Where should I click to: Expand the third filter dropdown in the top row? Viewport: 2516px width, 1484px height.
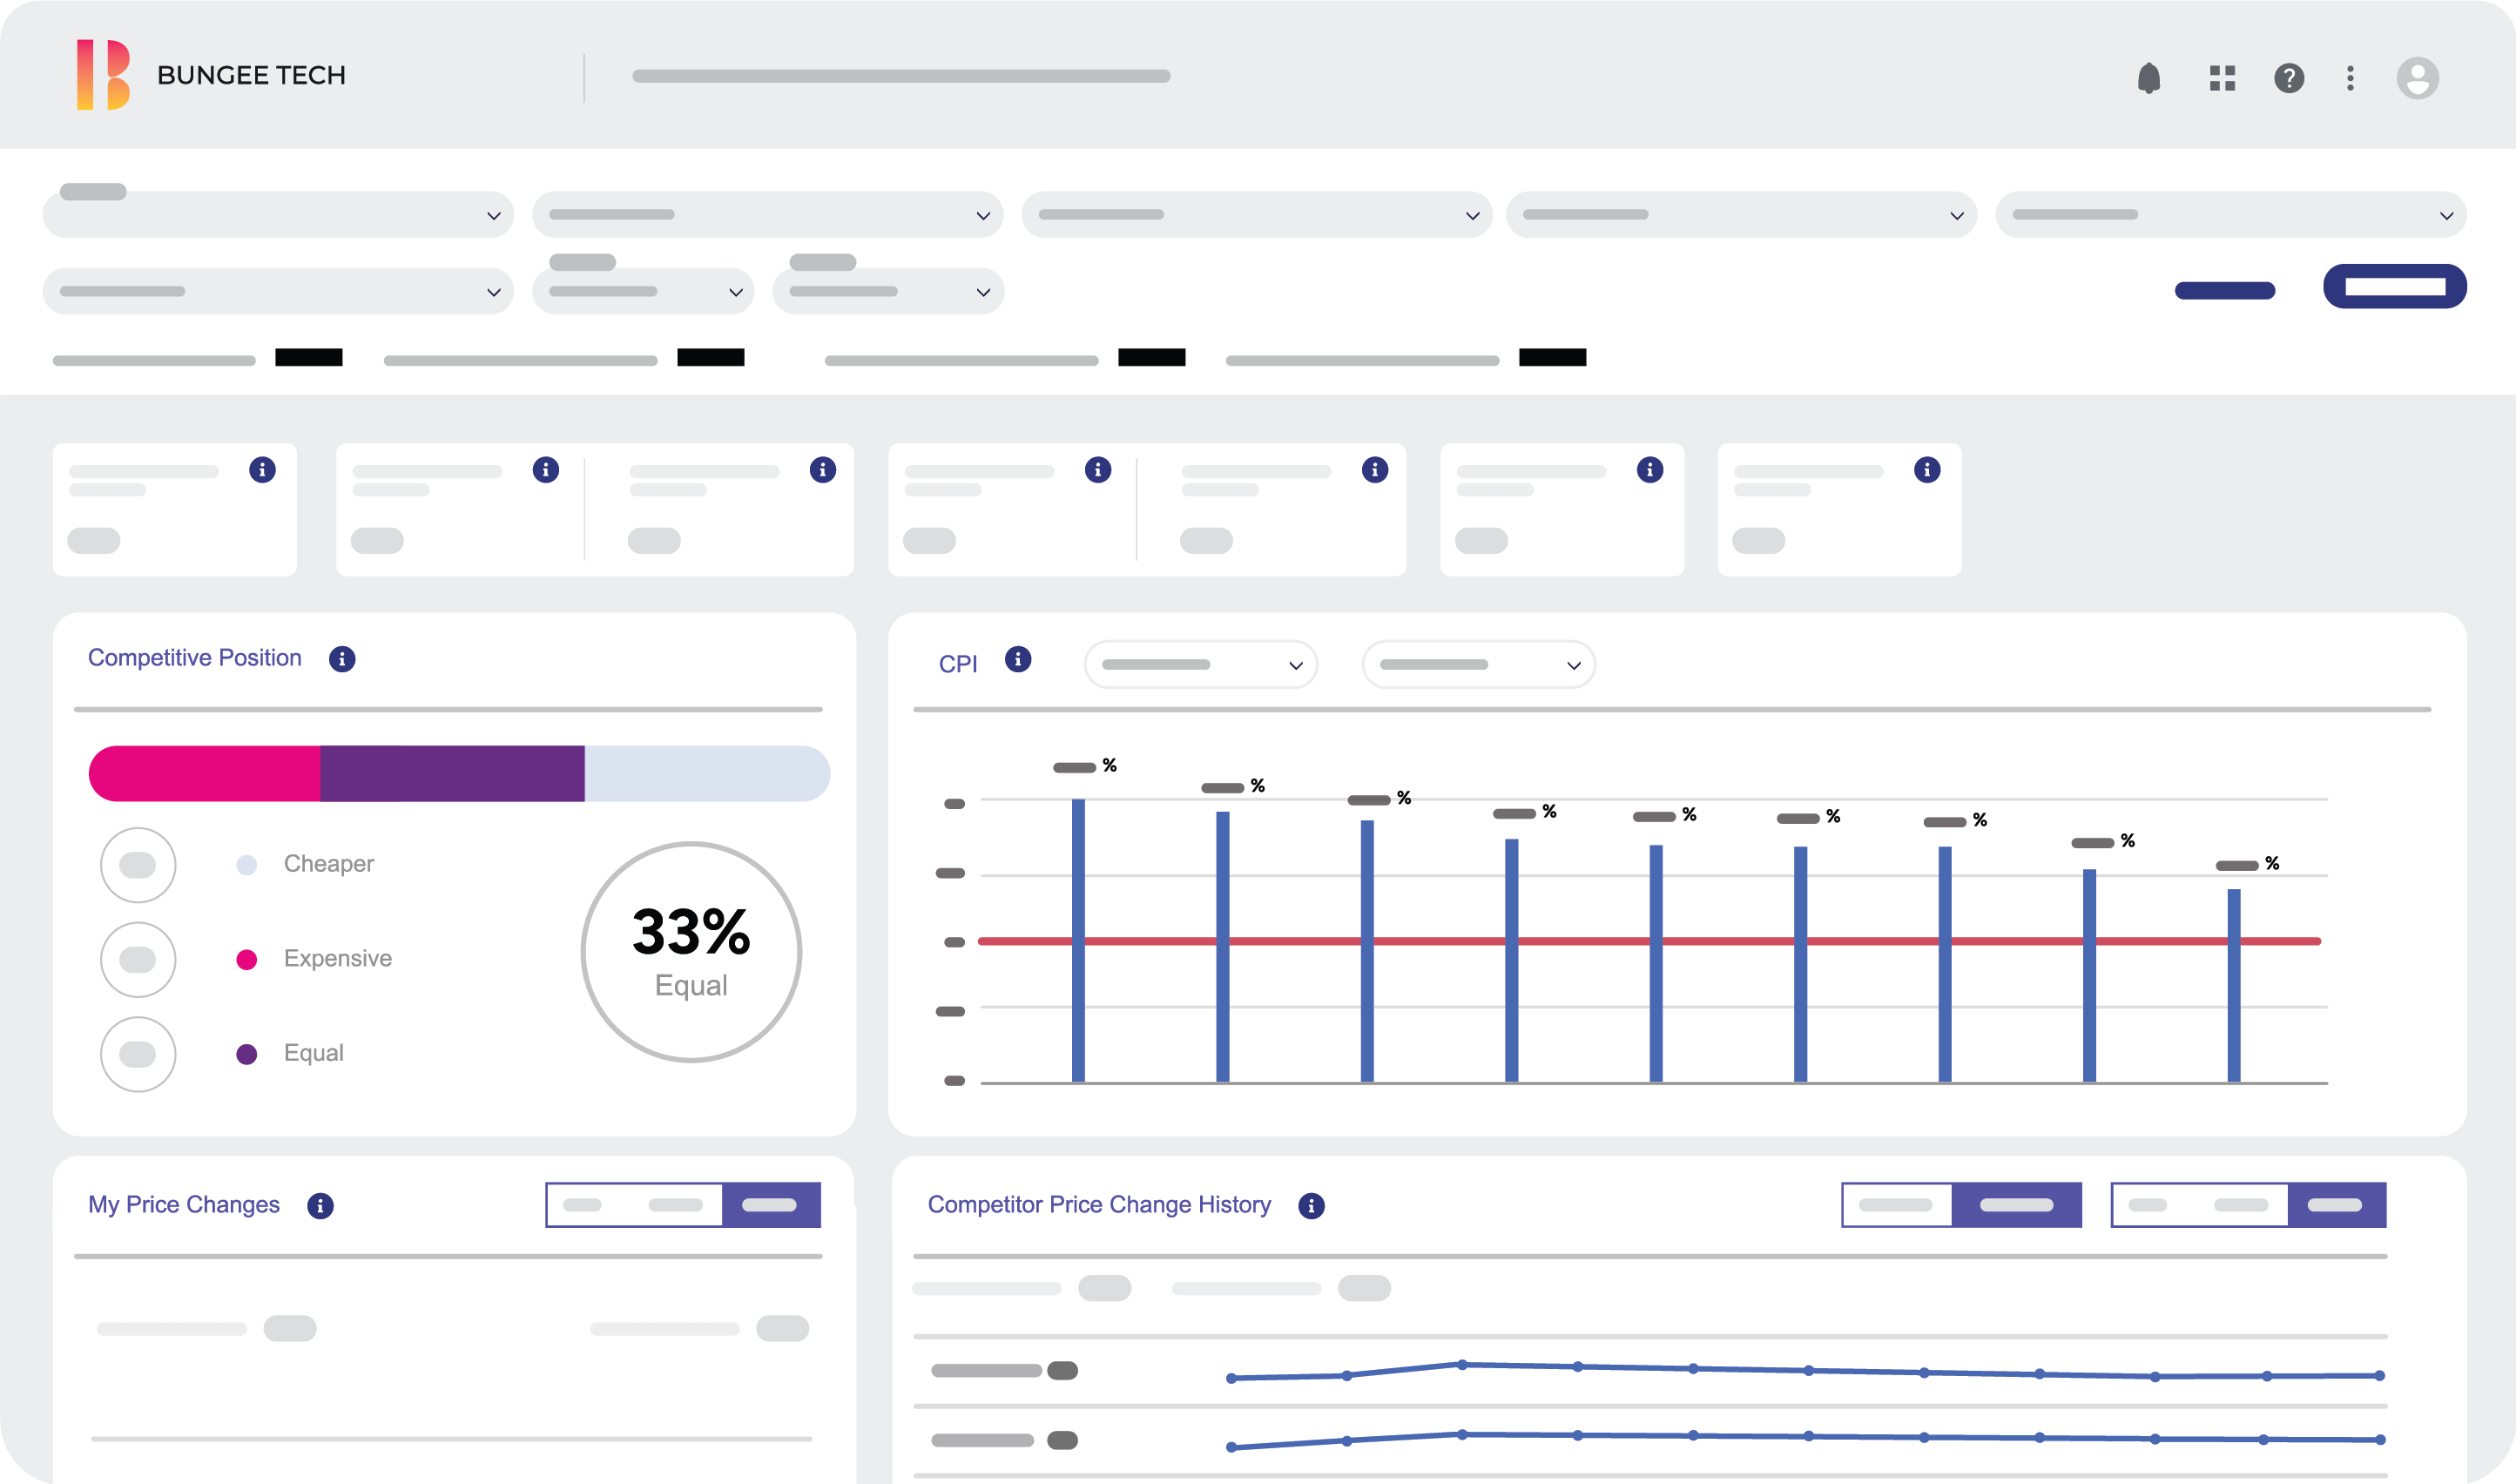(x=1256, y=215)
